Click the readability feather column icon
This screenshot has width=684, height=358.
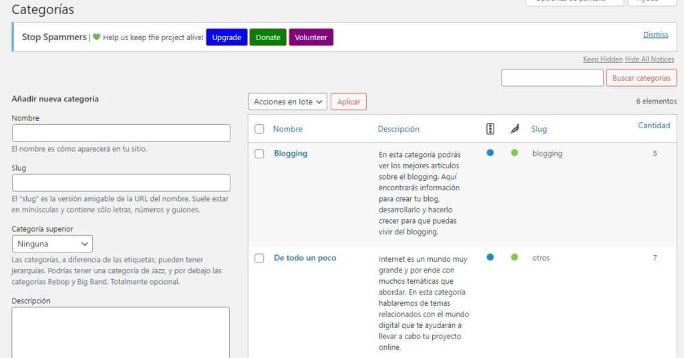[x=514, y=129]
